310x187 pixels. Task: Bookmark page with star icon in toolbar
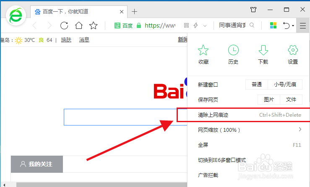(93, 26)
